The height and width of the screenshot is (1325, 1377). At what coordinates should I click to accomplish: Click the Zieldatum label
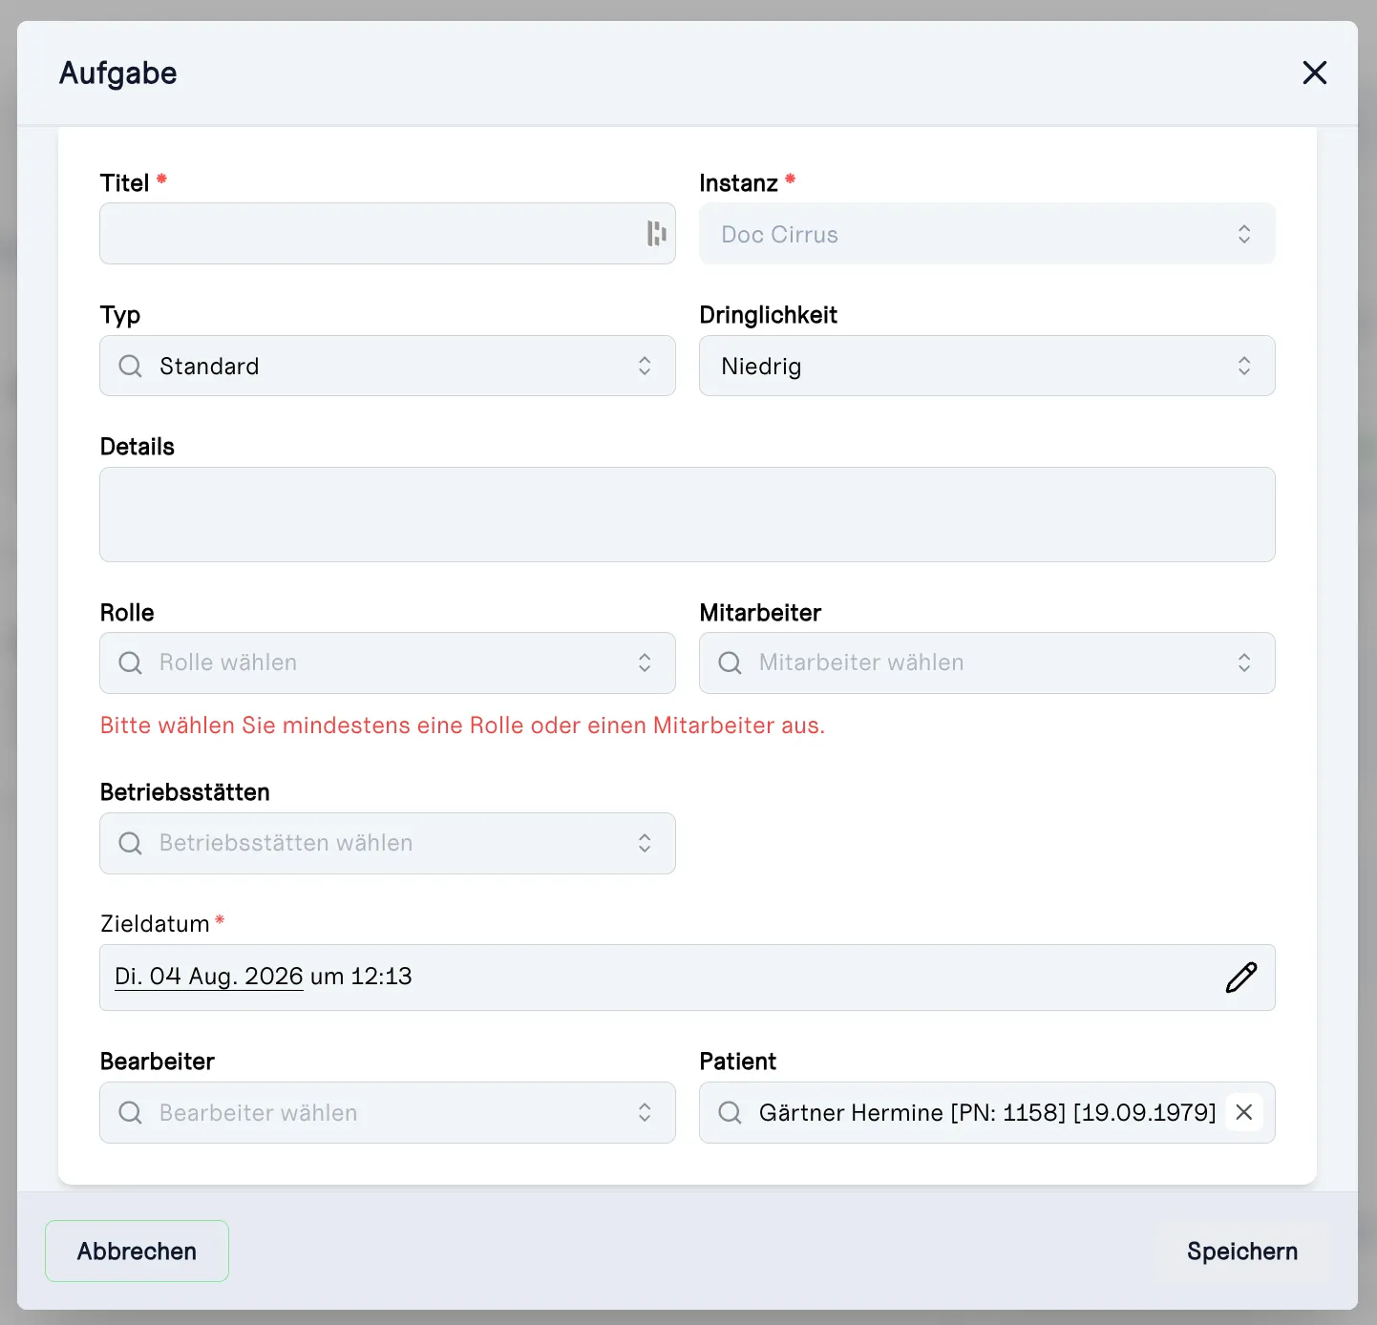click(155, 924)
